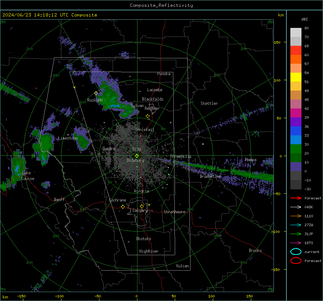
Task: Click the Blackfalds label
Action: [153, 99]
